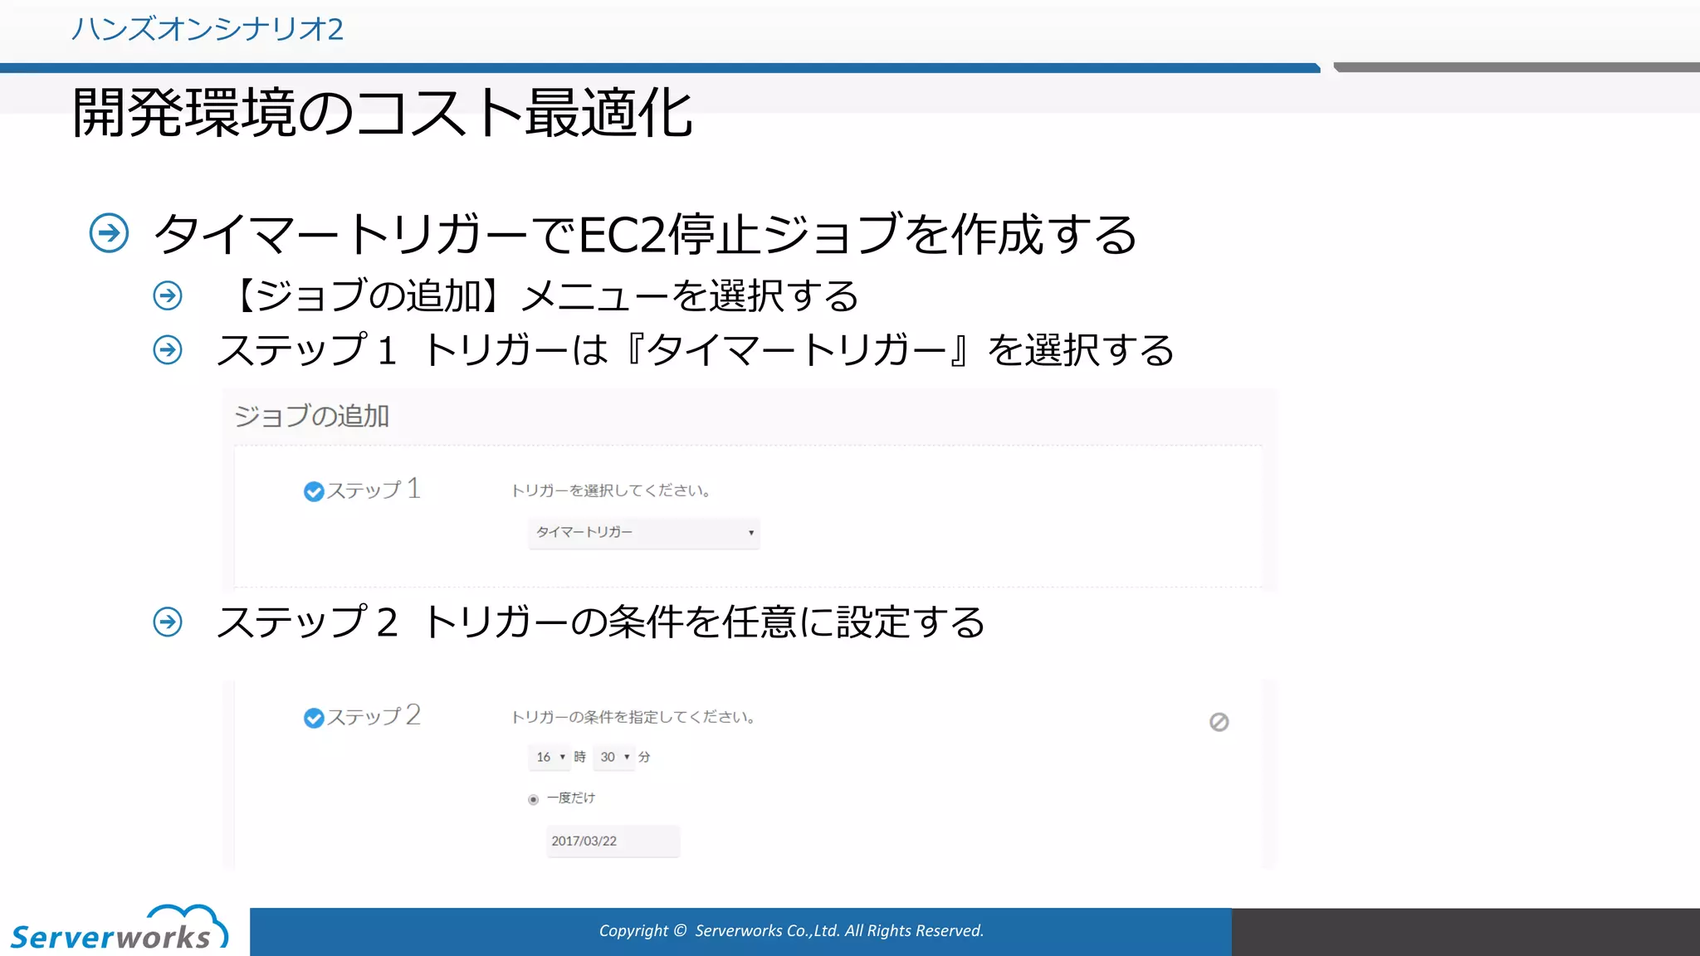Click the ジョブの追加 panel heading
This screenshot has height=956, width=1700.
(x=311, y=416)
